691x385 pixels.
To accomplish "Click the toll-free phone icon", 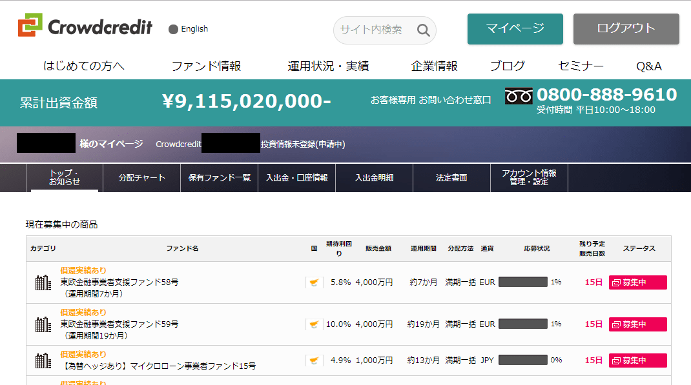I will (x=518, y=96).
